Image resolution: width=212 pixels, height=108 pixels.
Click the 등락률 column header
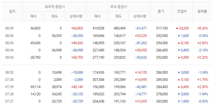[x=202, y=11]
